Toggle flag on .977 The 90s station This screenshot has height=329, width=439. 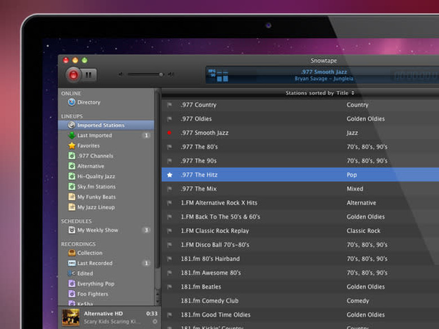click(169, 161)
